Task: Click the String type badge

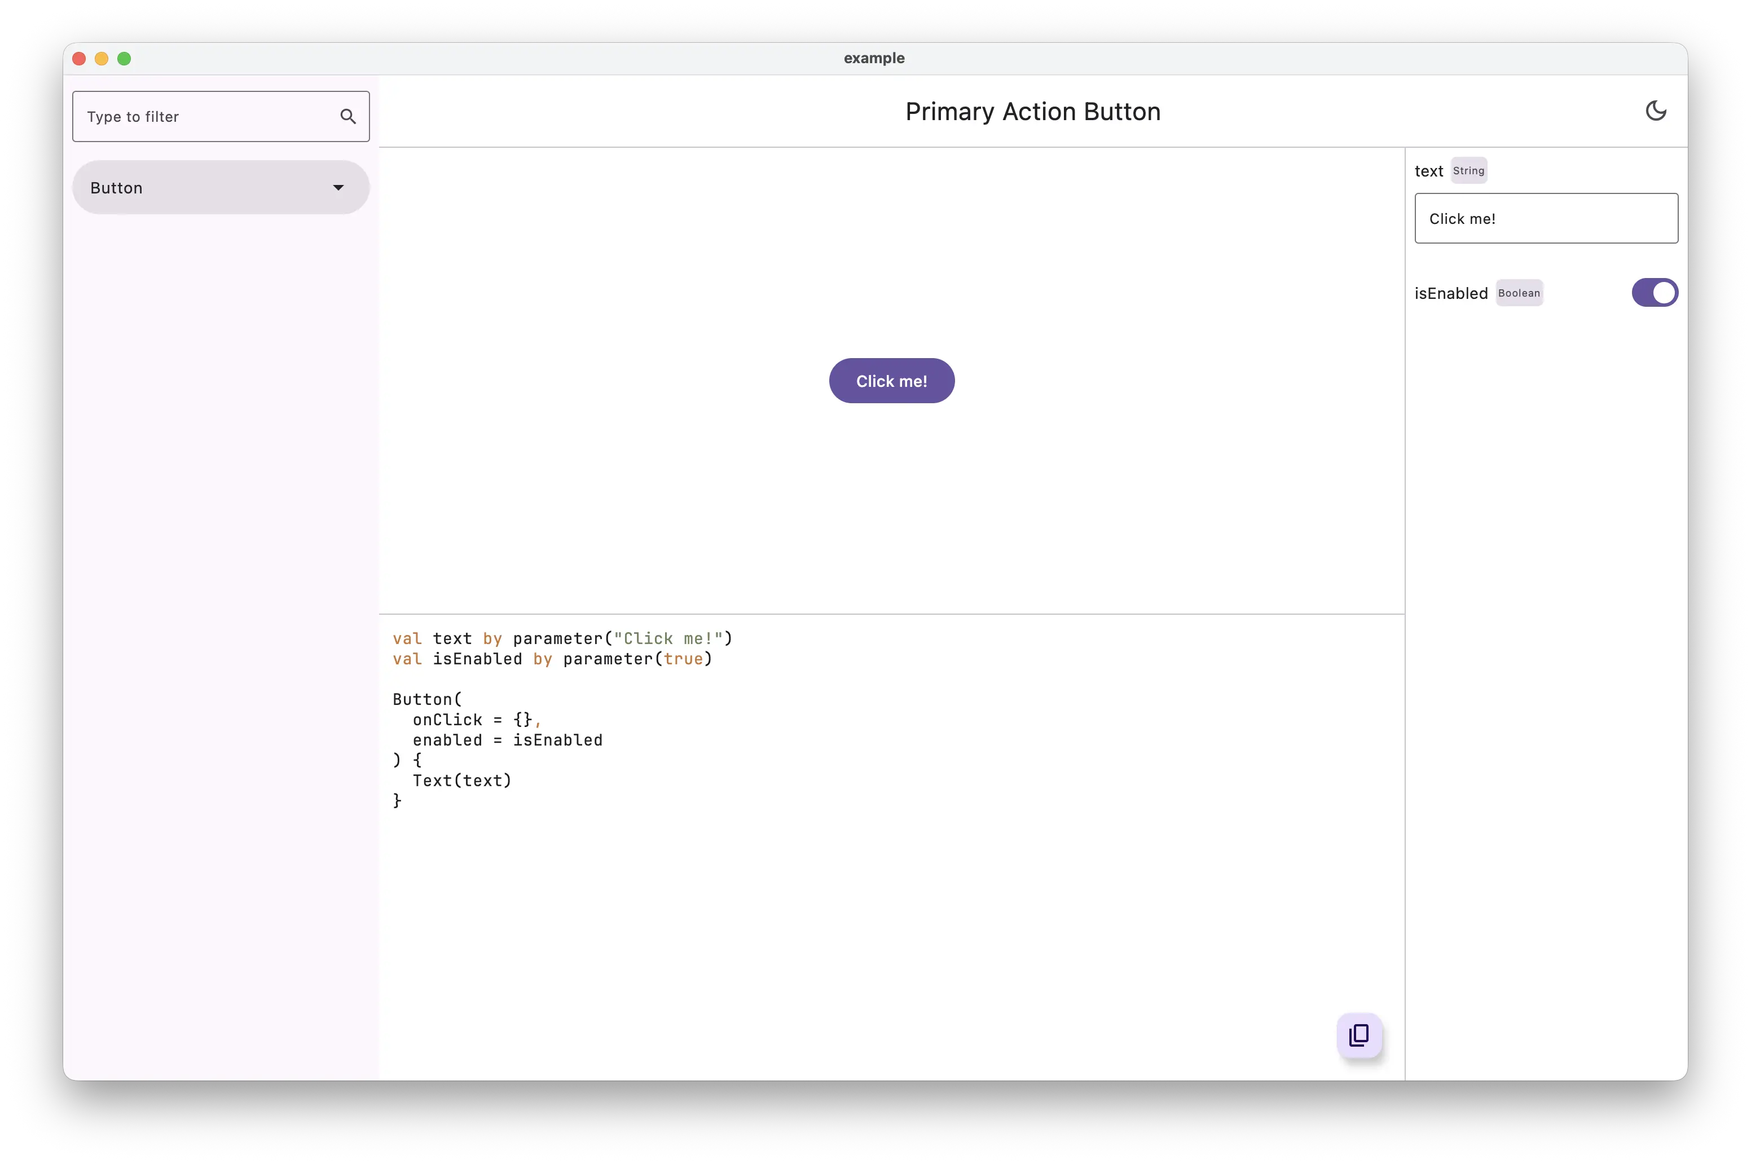Action: tap(1468, 171)
